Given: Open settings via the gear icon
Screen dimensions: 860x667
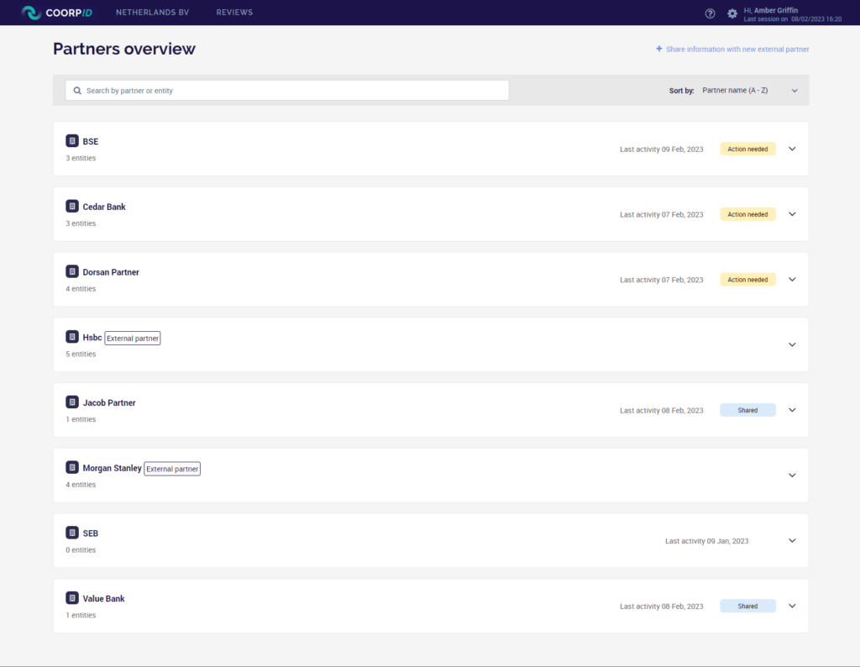Looking at the screenshot, I should [x=732, y=13].
